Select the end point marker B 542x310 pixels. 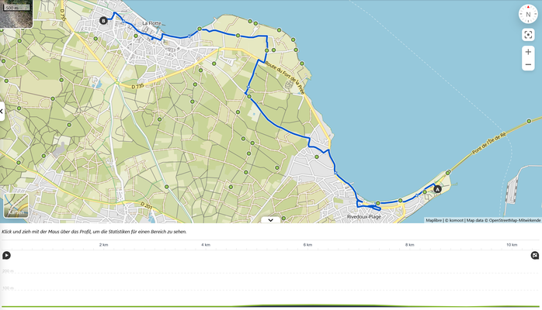pos(103,21)
